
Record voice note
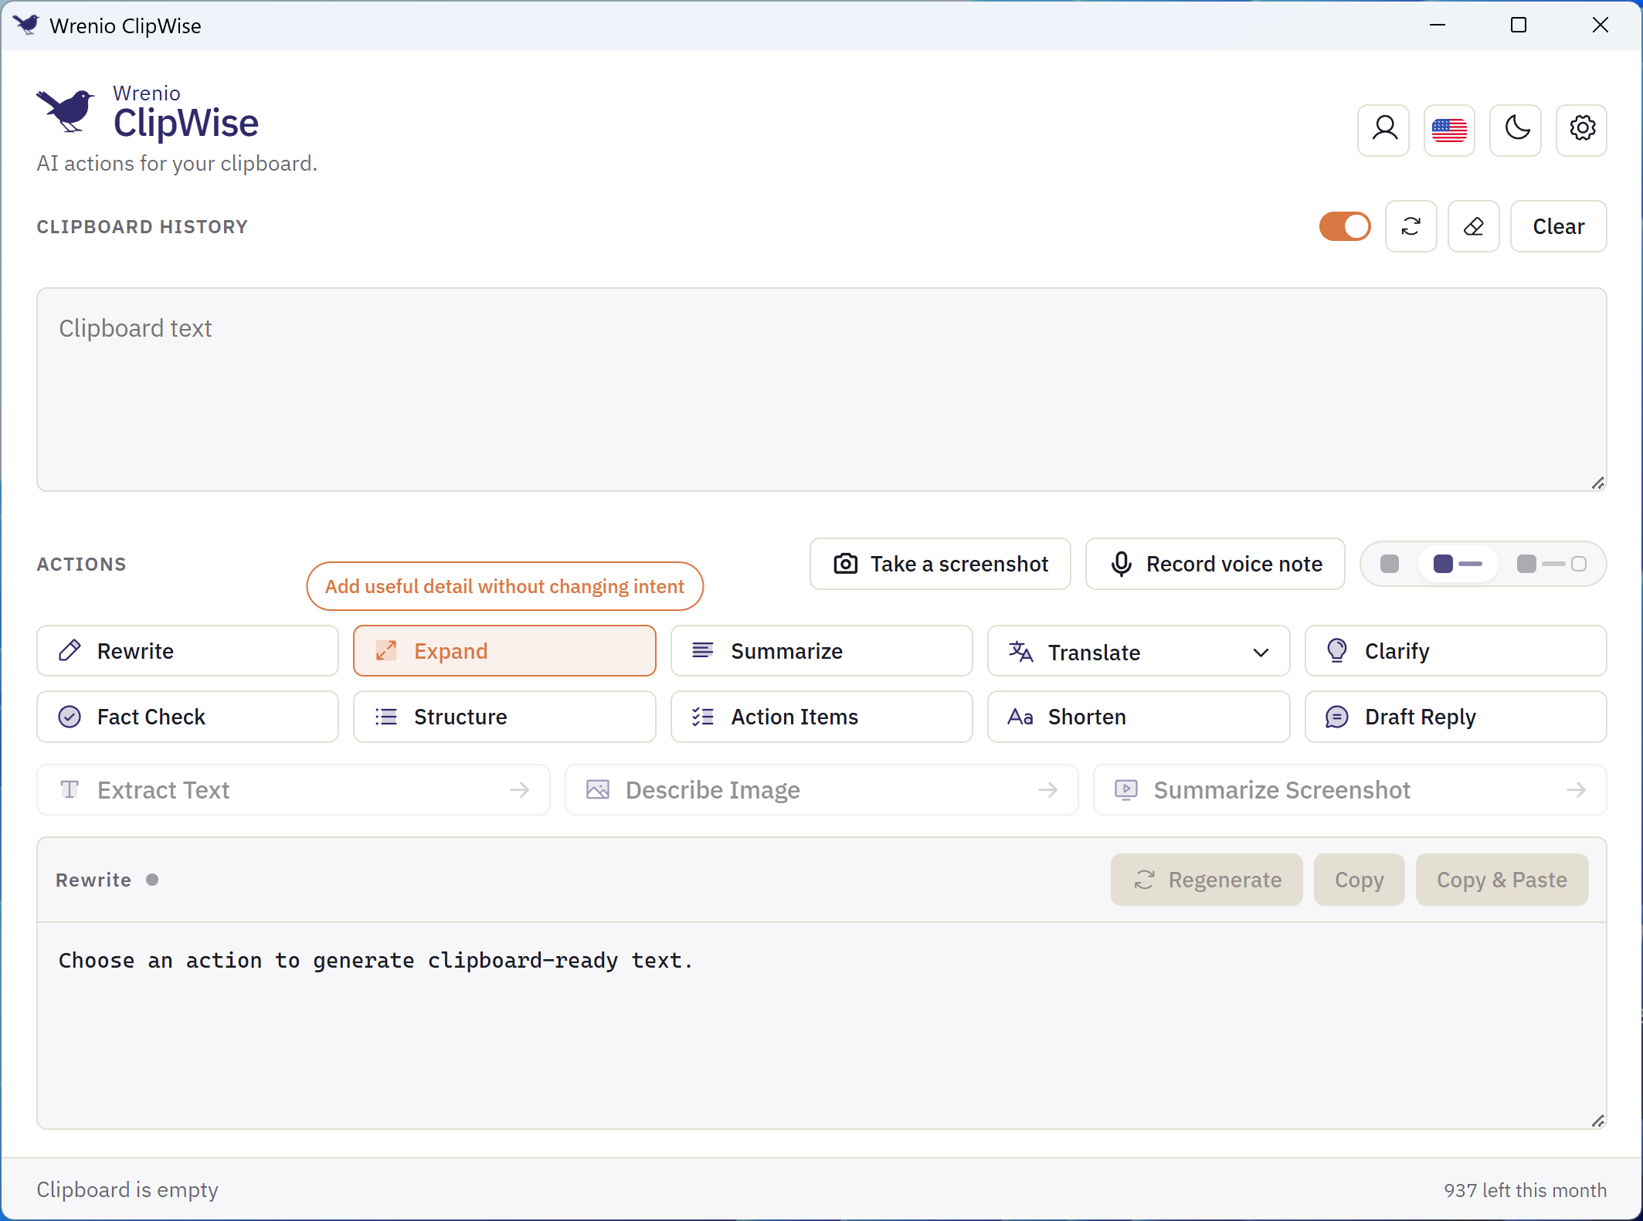(1215, 564)
